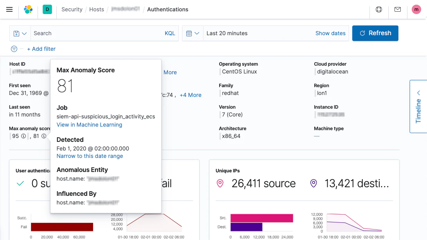Open the newsfeed envelope icon
427x240 pixels.
click(x=397, y=9)
